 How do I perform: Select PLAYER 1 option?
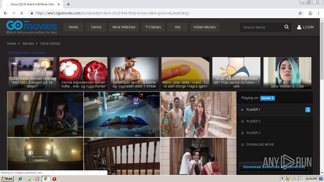[x=275, y=110]
